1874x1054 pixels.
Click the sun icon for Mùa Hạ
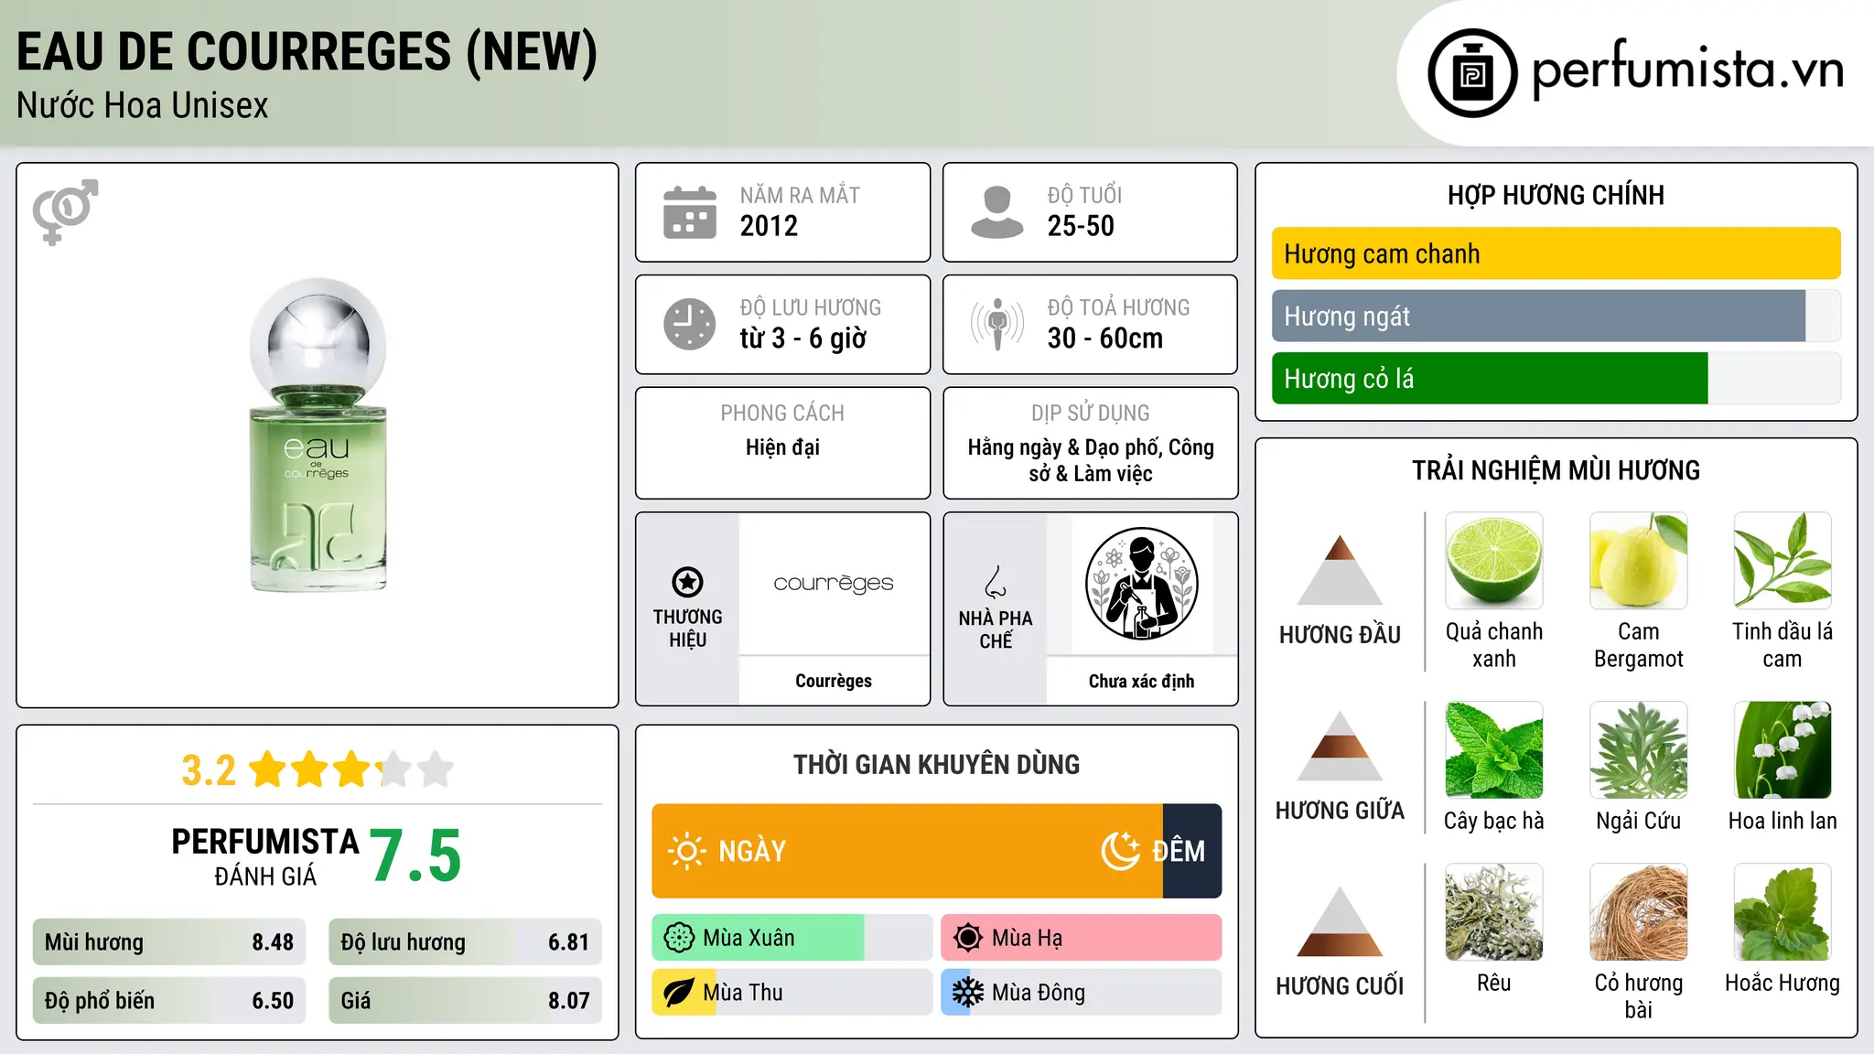pos(968,938)
